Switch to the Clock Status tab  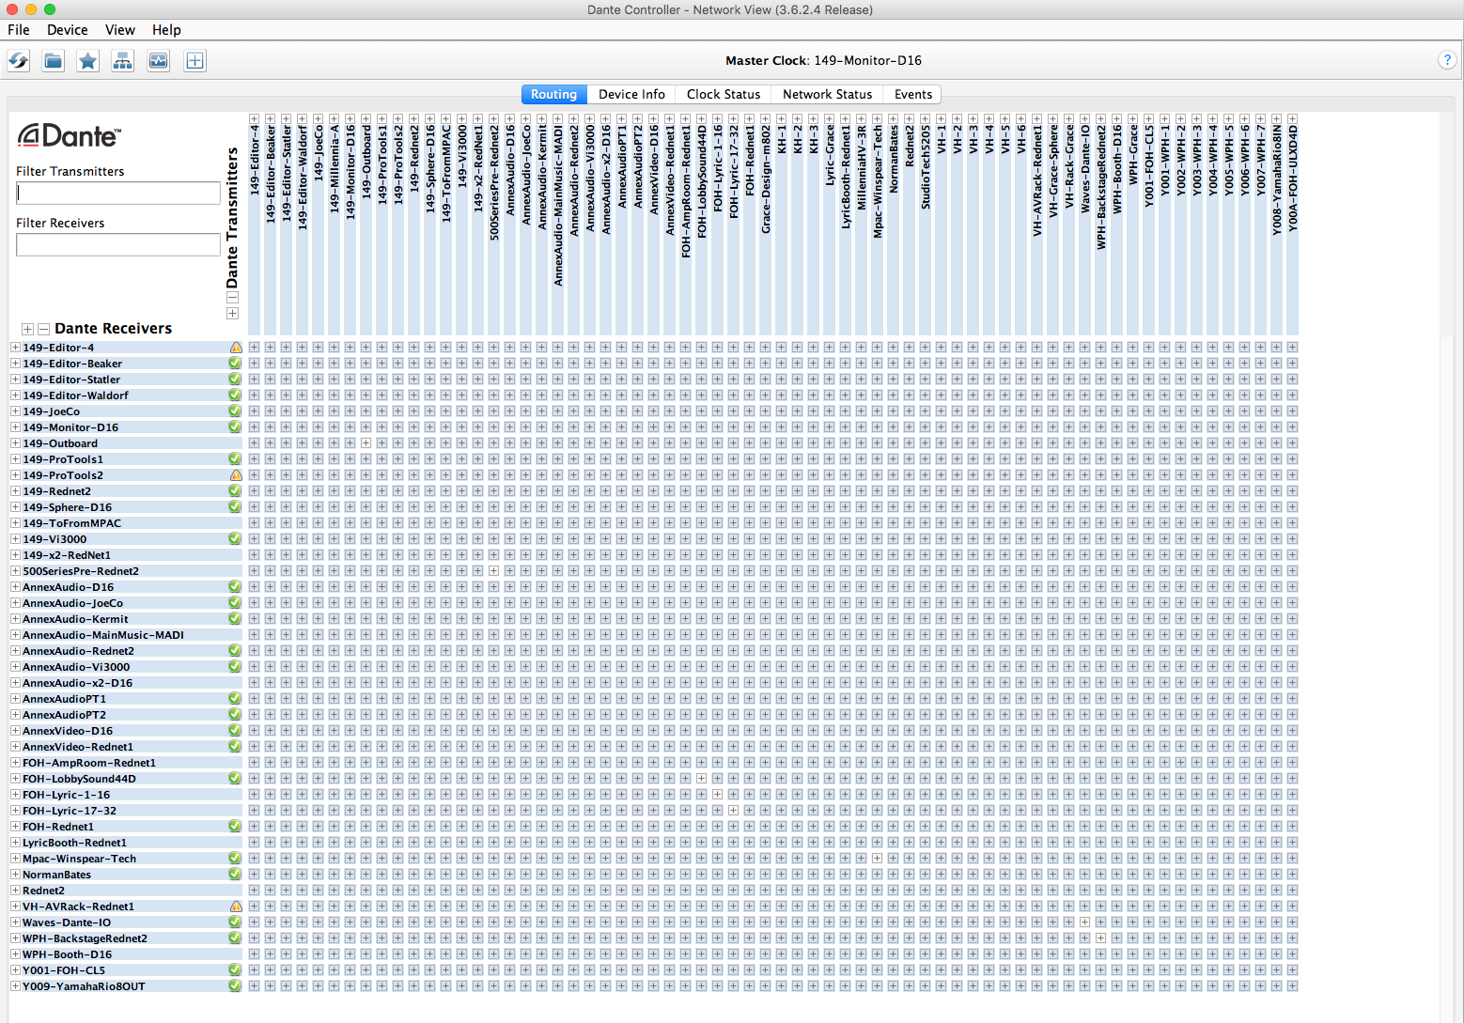click(724, 95)
